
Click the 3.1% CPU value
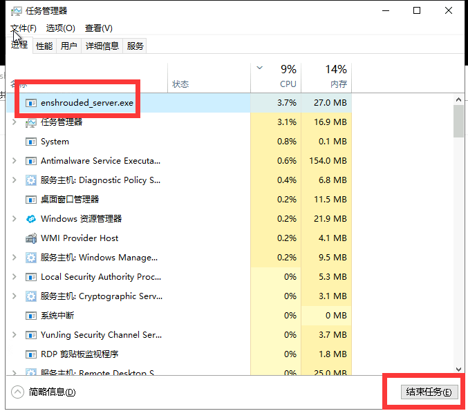pyautogui.click(x=286, y=122)
